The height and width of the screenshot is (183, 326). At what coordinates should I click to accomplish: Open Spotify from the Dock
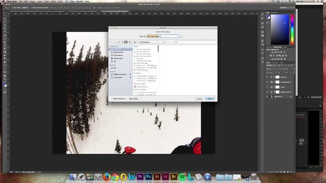pyautogui.click(x=182, y=177)
